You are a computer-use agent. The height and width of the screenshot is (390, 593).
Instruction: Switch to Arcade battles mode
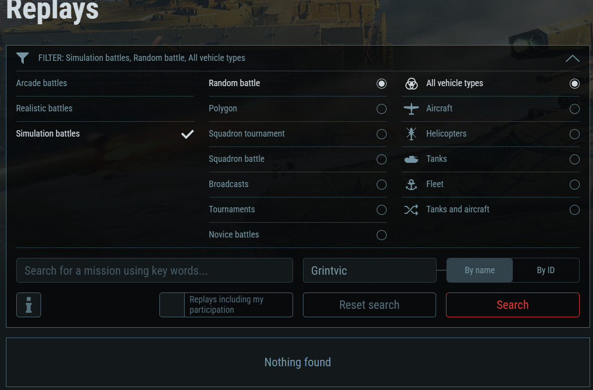coord(42,83)
